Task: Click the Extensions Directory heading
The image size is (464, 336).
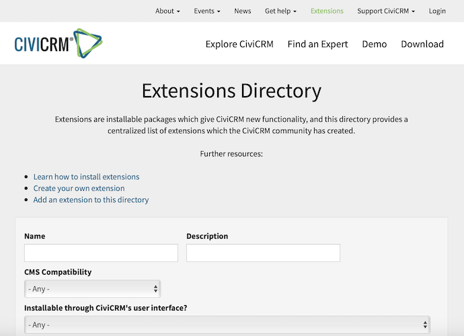Action: pyautogui.click(x=231, y=91)
